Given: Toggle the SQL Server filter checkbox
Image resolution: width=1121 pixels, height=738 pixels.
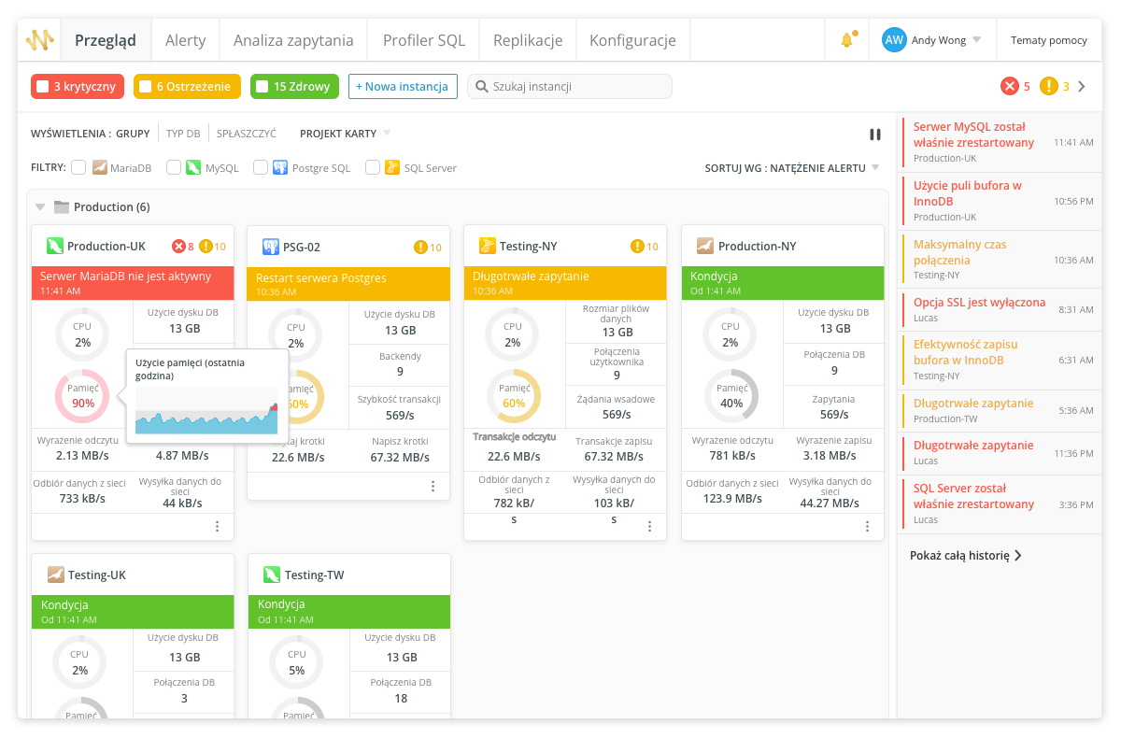Looking at the screenshot, I should point(373,168).
